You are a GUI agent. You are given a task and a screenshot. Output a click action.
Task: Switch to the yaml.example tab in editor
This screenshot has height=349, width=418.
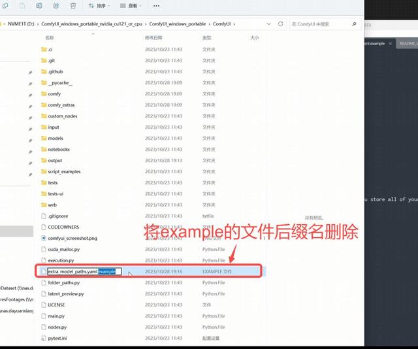click(x=375, y=43)
